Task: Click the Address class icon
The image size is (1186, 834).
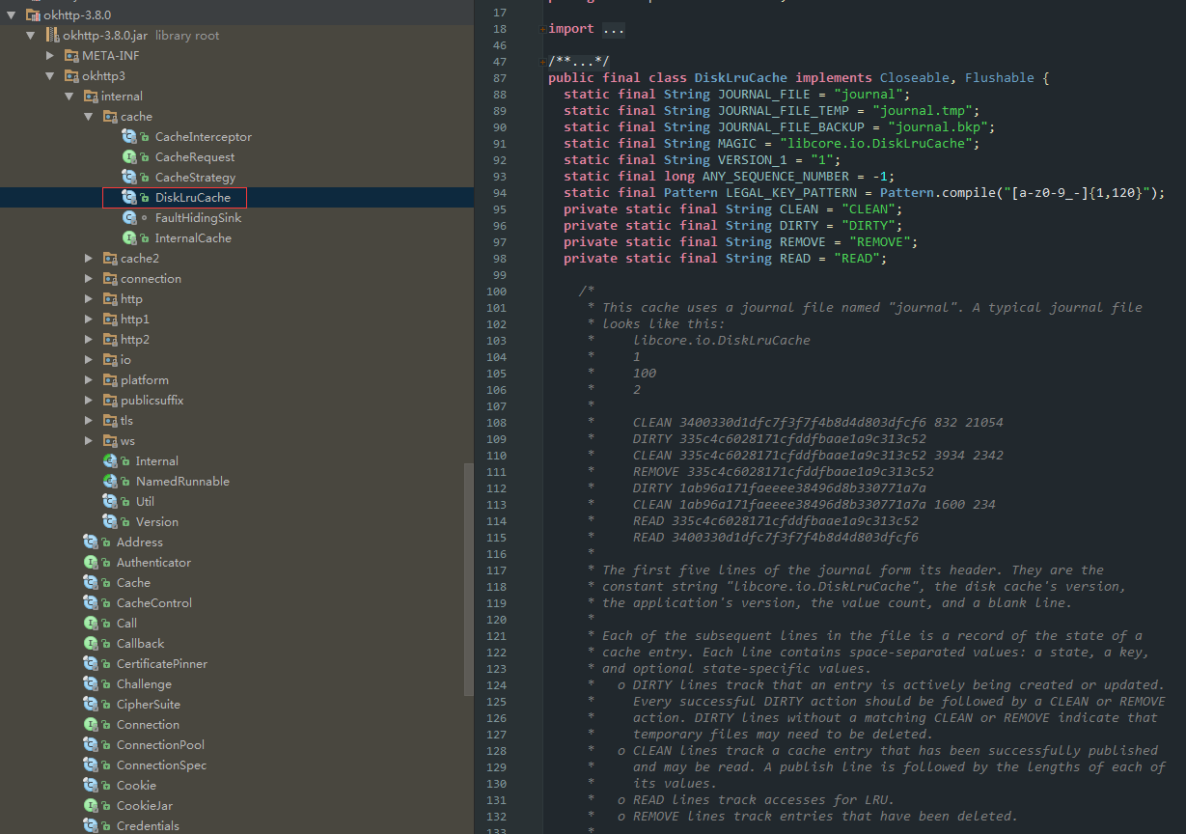Action: pos(91,542)
